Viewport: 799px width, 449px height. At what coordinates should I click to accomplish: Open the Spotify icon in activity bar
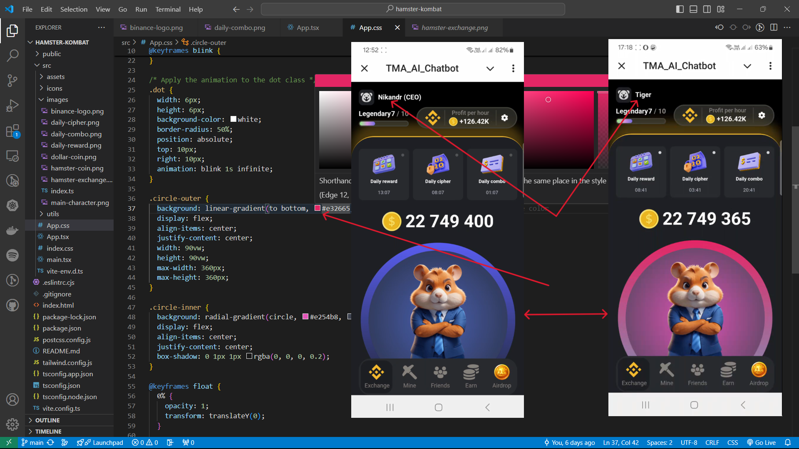(12, 255)
